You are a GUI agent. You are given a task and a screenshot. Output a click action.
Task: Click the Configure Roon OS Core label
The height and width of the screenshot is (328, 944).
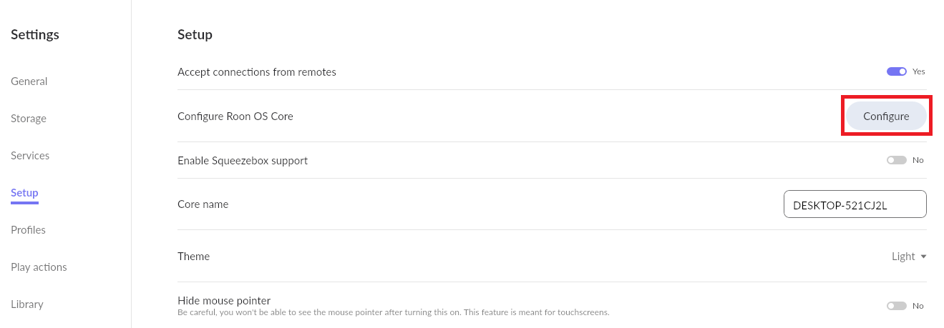(235, 116)
